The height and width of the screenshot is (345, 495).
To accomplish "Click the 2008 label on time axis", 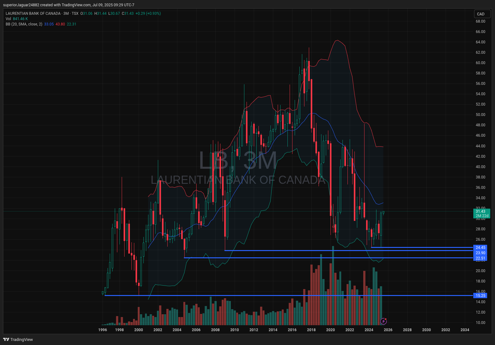I will (215, 330).
